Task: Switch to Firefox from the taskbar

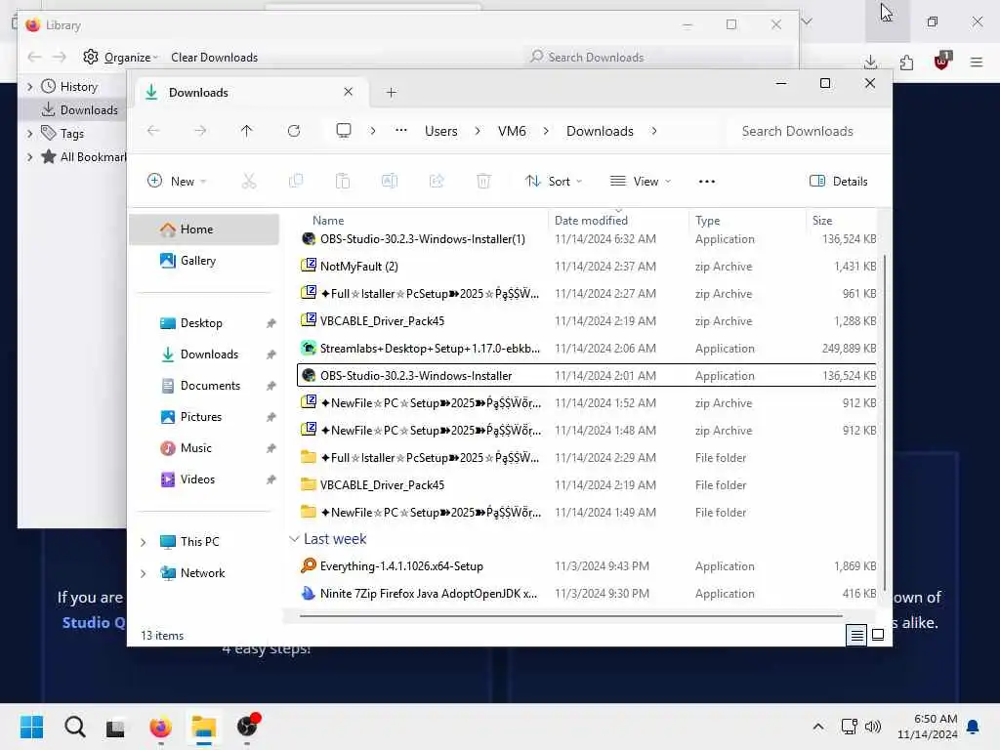Action: click(x=161, y=727)
